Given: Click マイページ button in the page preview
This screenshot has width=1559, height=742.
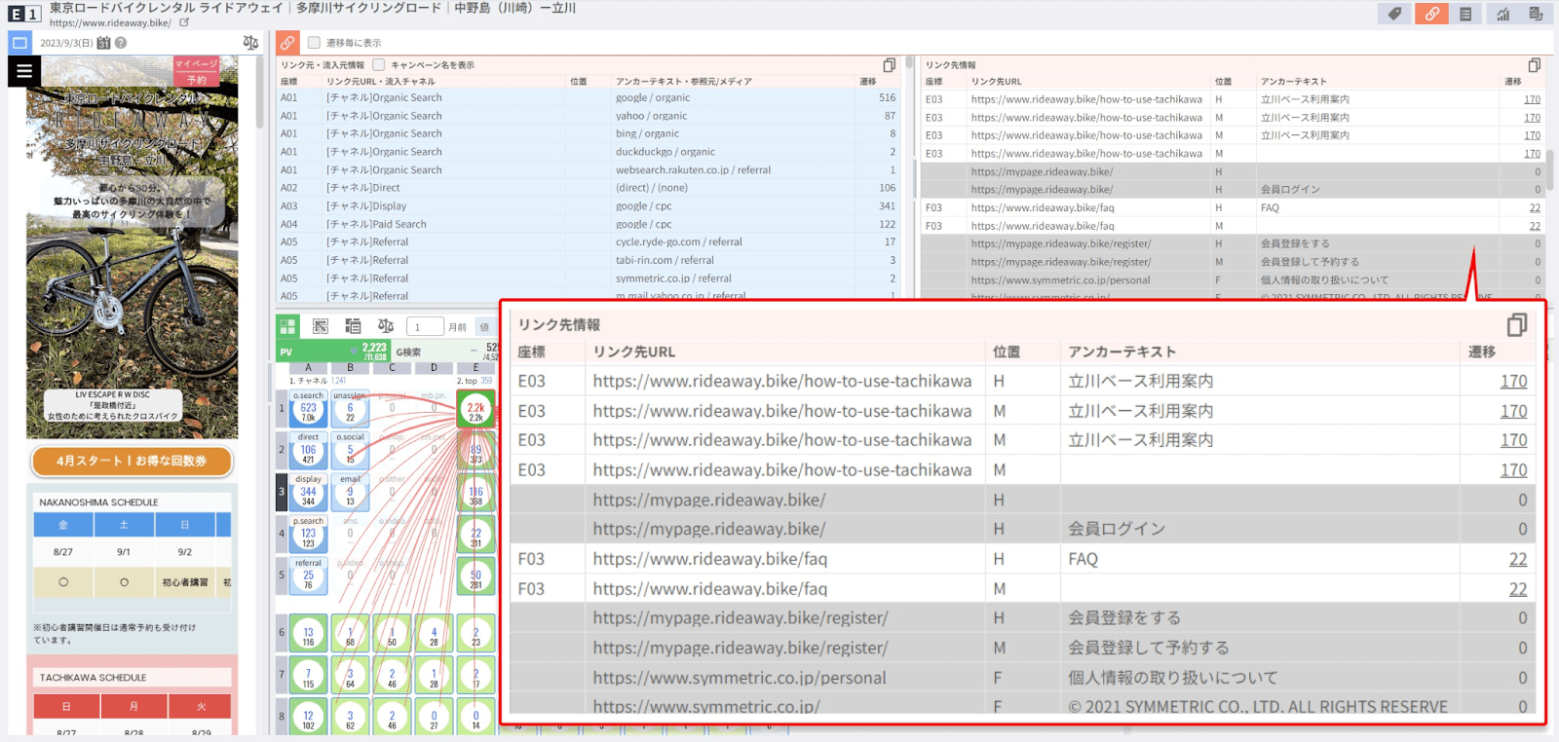Looking at the screenshot, I should pos(196,63).
